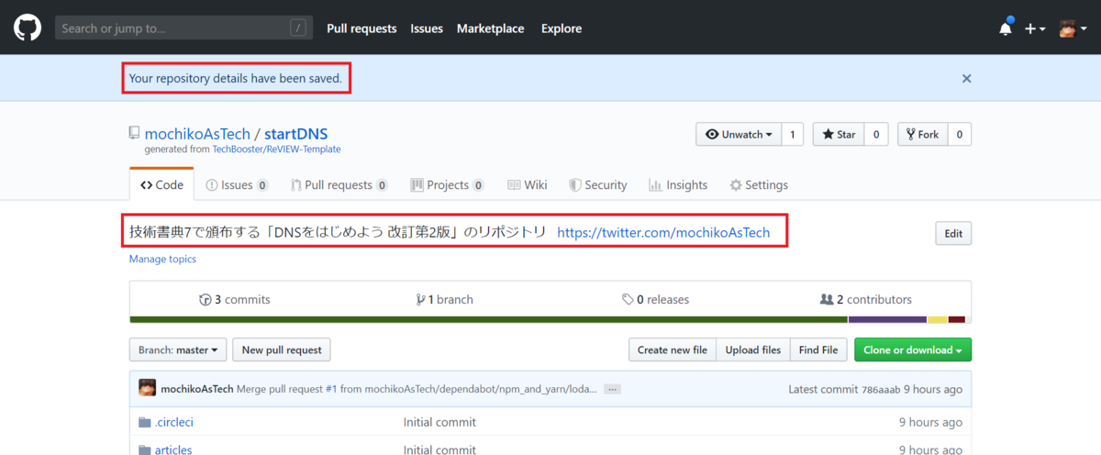Open pull request #1 link
This screenshot has height=455, width=1101.
[x=331, y=389]
